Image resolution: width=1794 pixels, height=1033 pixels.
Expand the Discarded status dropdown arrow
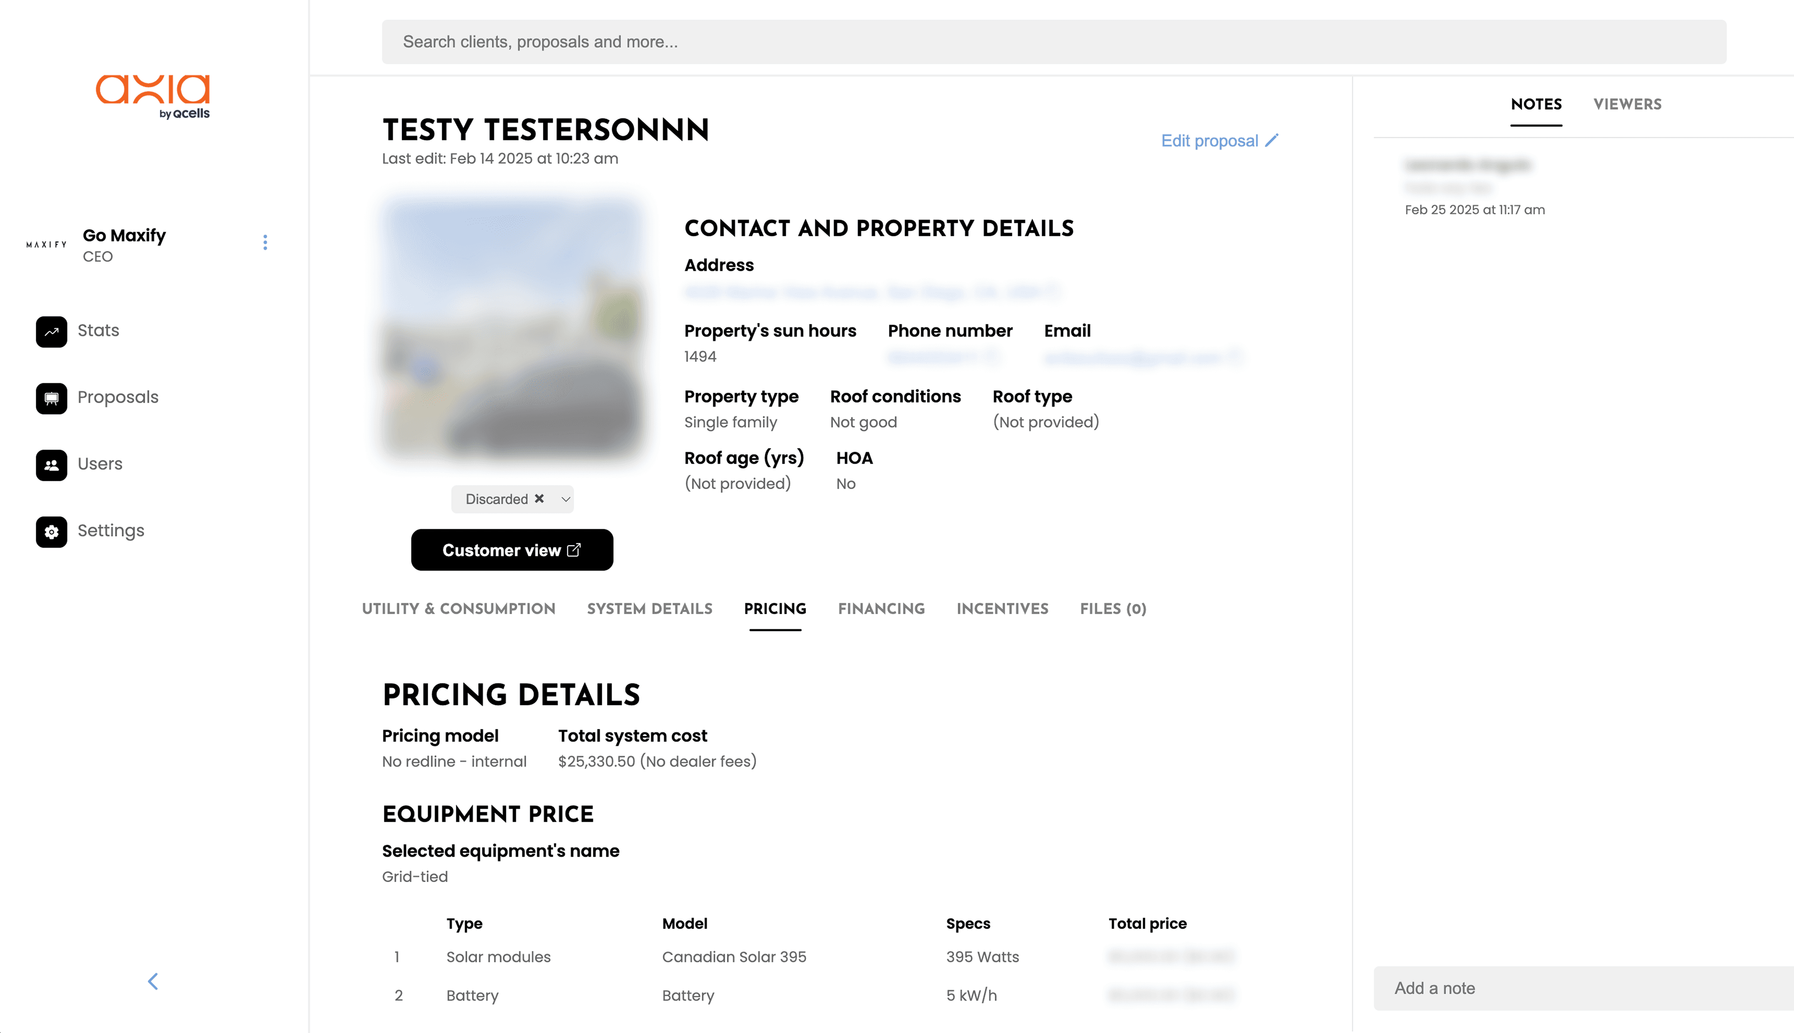565,499
